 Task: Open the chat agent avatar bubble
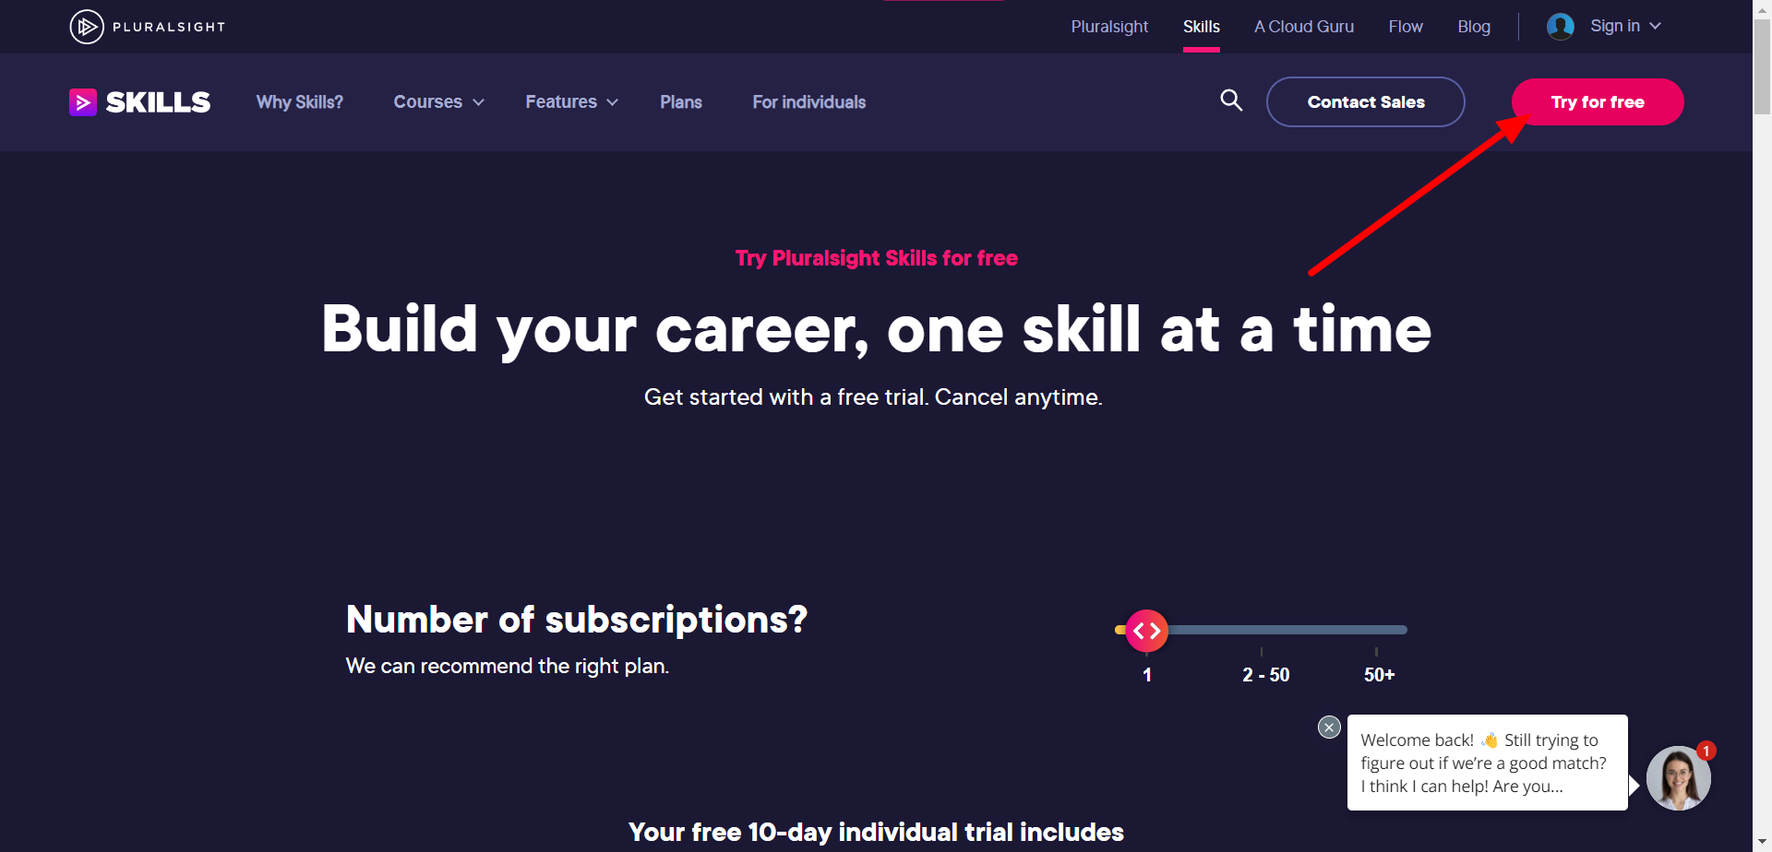pos(1679,778)
